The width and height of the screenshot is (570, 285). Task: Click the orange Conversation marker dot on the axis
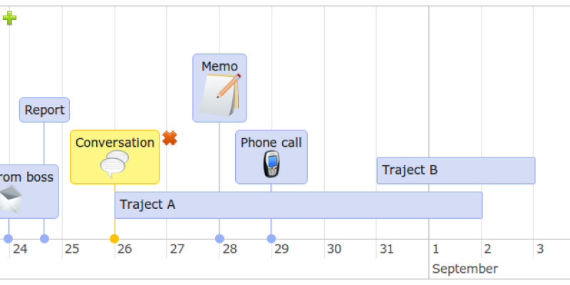pos(114,239)
